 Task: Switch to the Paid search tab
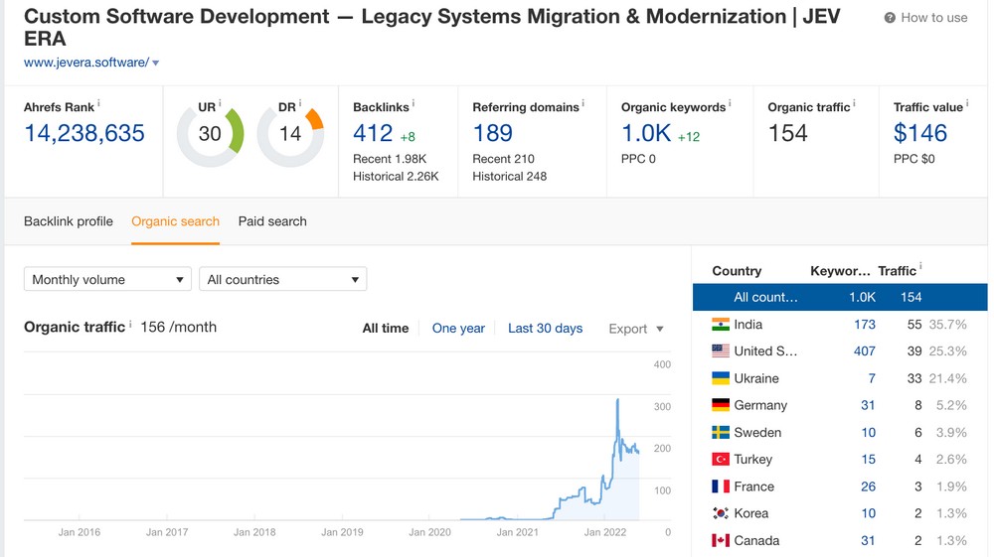[272, 221]
